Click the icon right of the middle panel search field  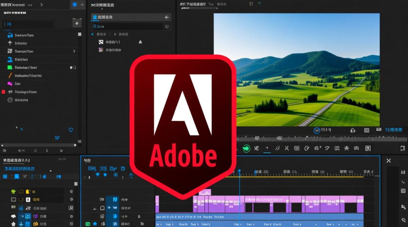(x=167, y=27)
